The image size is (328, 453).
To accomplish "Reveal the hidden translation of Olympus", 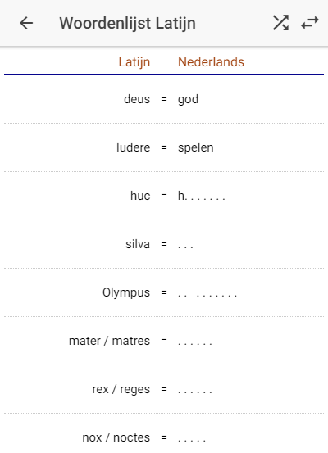I will [207, 292].
